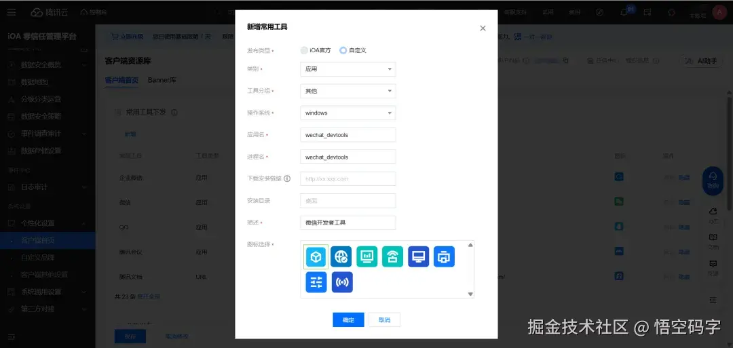733x348 pixels.
Task: Click the QQ row icon
Action: tap(619, 227)
